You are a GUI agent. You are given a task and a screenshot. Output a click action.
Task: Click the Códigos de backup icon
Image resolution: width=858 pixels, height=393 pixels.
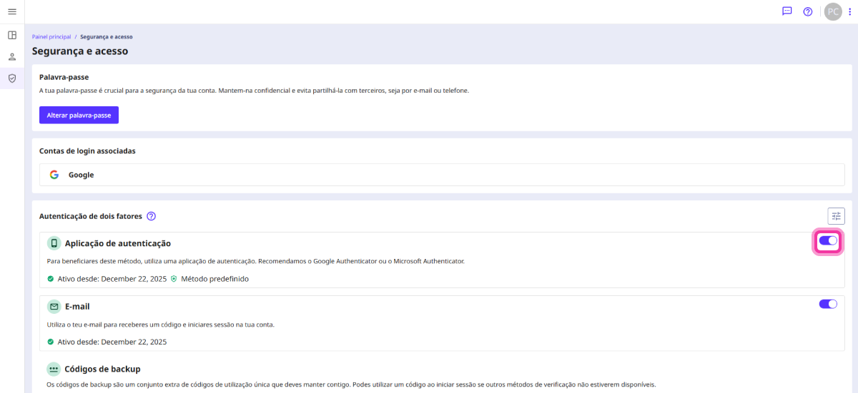(54, 369)
